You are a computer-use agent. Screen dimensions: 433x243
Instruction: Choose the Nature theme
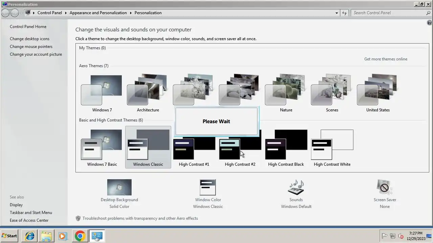[286, 93]
